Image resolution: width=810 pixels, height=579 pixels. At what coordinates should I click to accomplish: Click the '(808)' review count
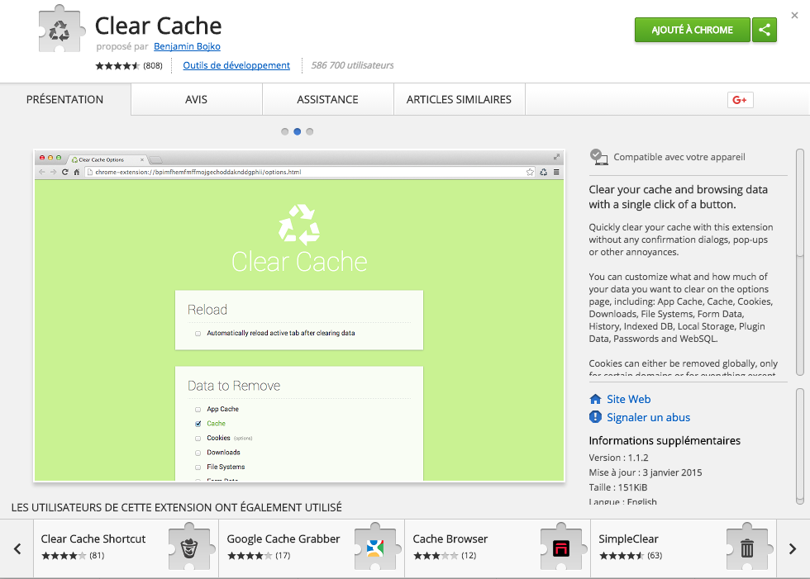[x=152, y=65]
